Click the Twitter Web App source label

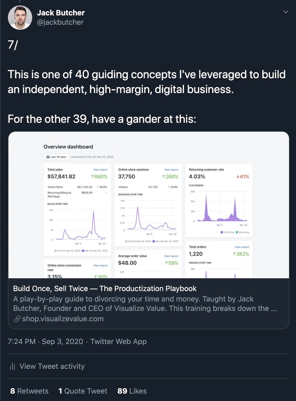[118, 341]
